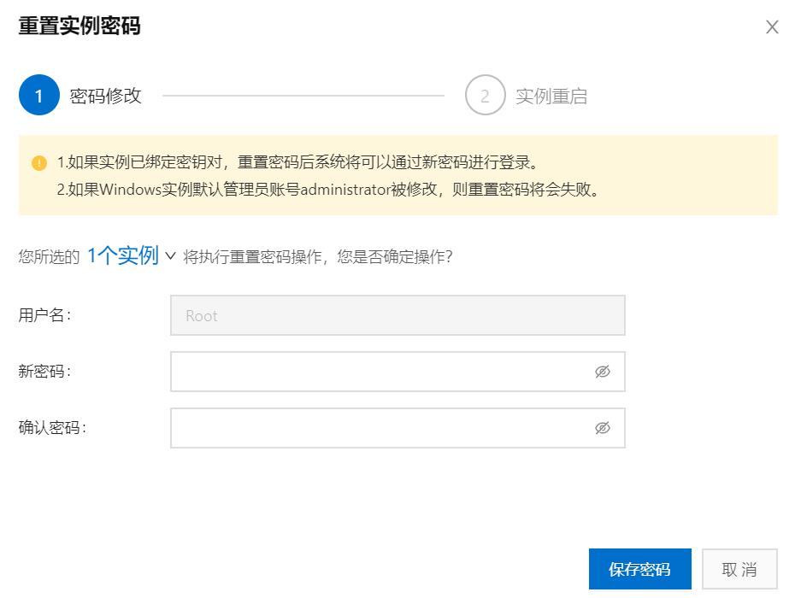Click the X icon to close the dialog
The image size is (801, 598).
772,26
